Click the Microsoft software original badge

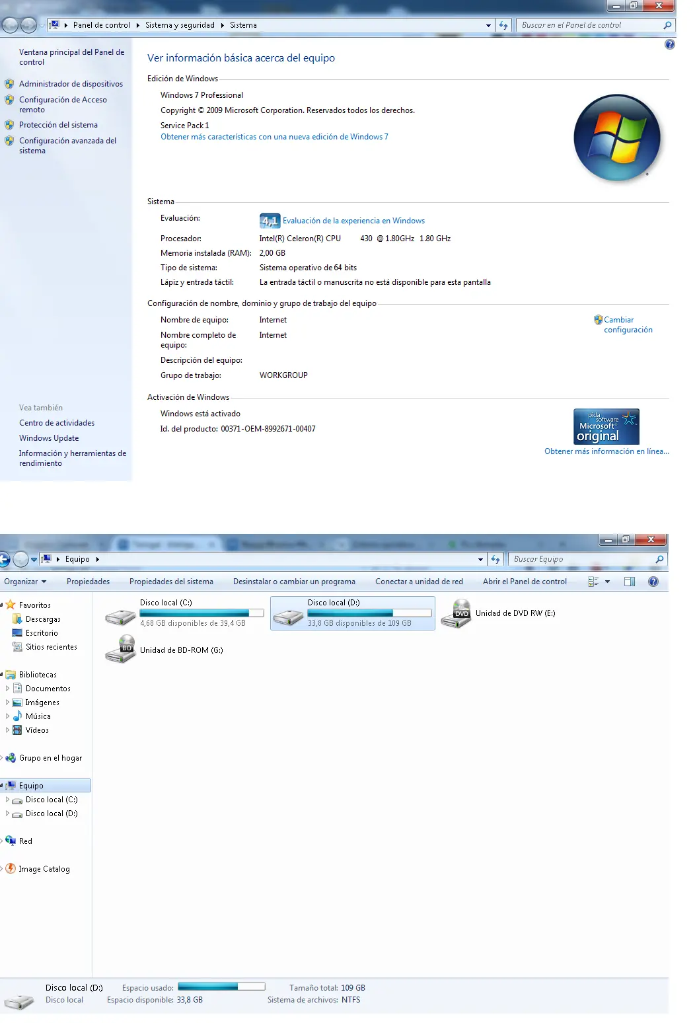(606, 426)
